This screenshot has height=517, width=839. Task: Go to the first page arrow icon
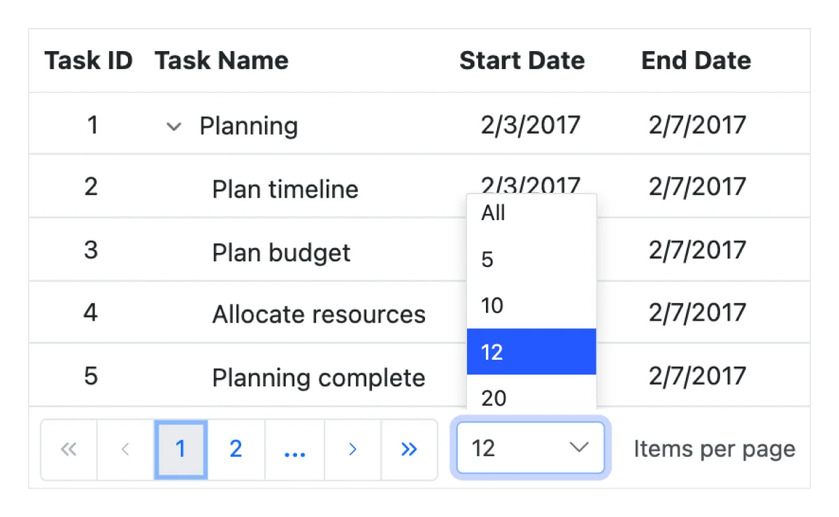tap(69, 449)
